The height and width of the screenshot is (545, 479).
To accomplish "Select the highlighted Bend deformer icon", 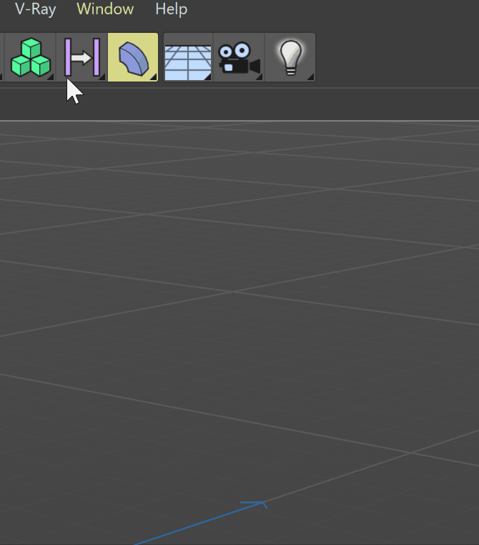I will point(133,57).
